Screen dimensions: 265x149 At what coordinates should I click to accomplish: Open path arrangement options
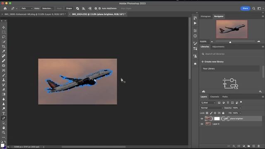coord(90,8)
